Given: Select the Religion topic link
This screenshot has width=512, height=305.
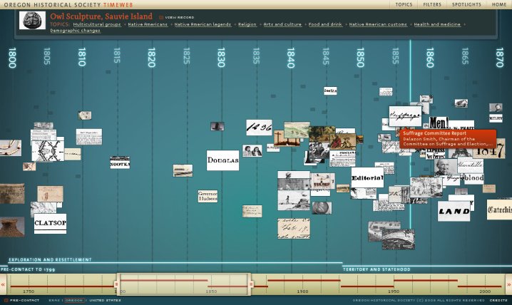Looking at the screenshot, I should (x=247, y=24).
